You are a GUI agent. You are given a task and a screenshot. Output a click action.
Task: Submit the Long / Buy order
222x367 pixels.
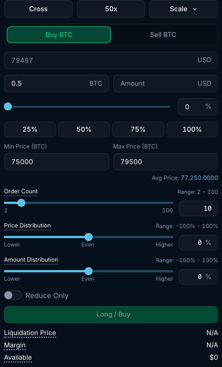(x=111, y=315)
